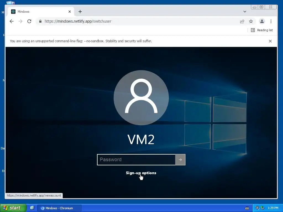Viewport: 283px width, 212px height.
Task: Dismiss the no-sandbox warning bar
Action: [270, 41]
